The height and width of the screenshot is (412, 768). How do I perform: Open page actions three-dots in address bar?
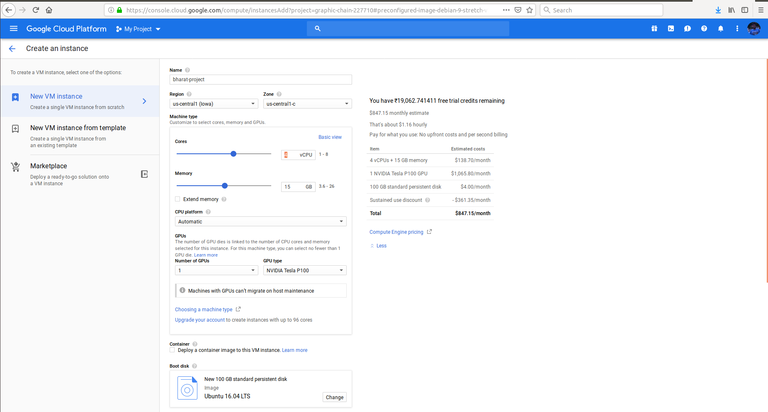coord(506,10)
